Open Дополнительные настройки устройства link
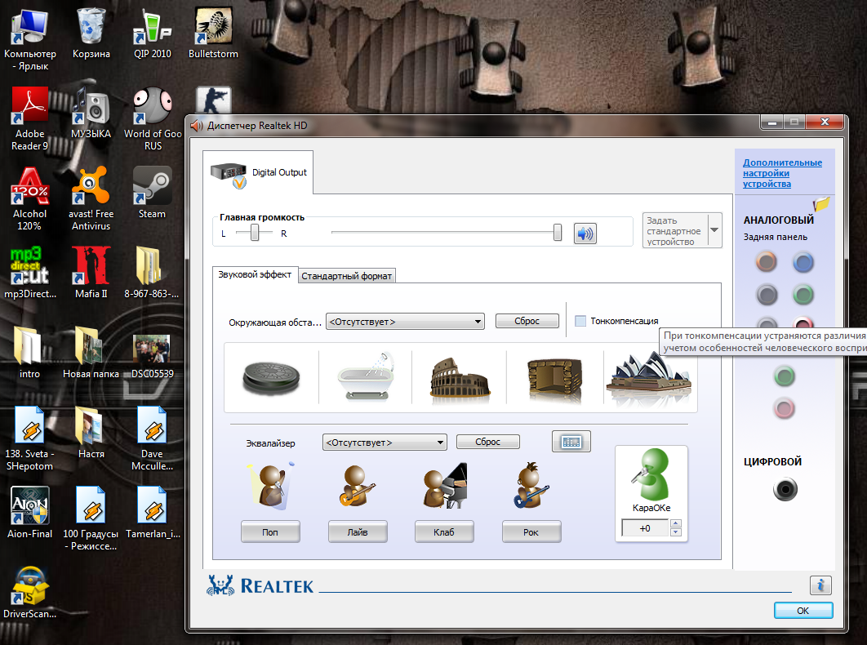The height and width of the screenshot is (645, 867). (781, 173)
